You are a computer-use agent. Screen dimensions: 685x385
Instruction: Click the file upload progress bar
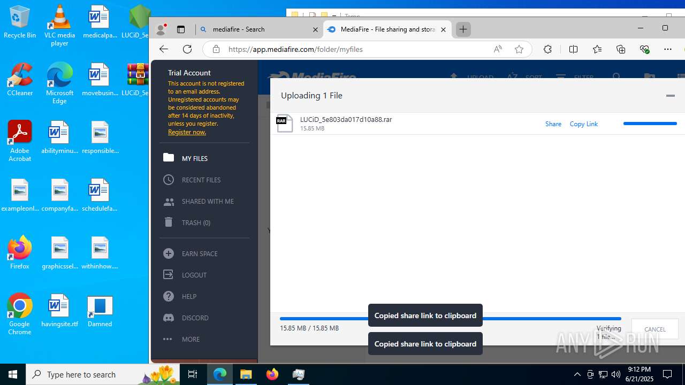pyautogui.click(x=650, y=124)
